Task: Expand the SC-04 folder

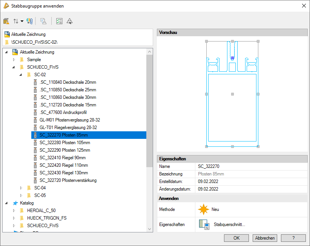Action: [x=21, y=188]
